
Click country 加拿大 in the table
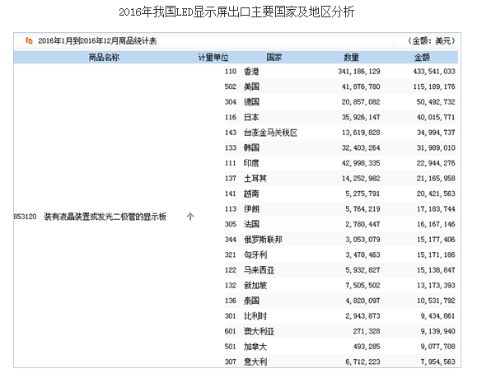[x=255, y=347]
